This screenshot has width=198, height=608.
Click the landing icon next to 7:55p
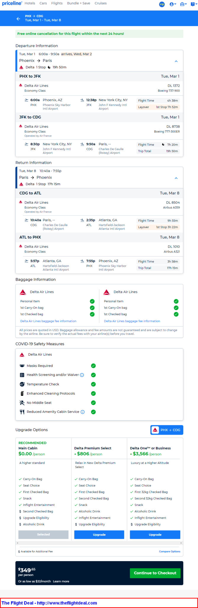tap(82, 261)
